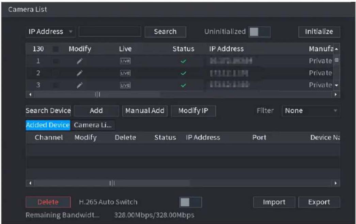
Task: Click green status checkmark in row 2
Action: [x=183, y=73]
